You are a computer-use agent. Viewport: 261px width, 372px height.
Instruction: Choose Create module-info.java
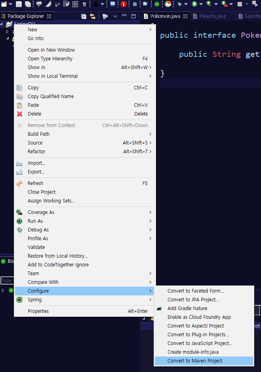point(204,352)
